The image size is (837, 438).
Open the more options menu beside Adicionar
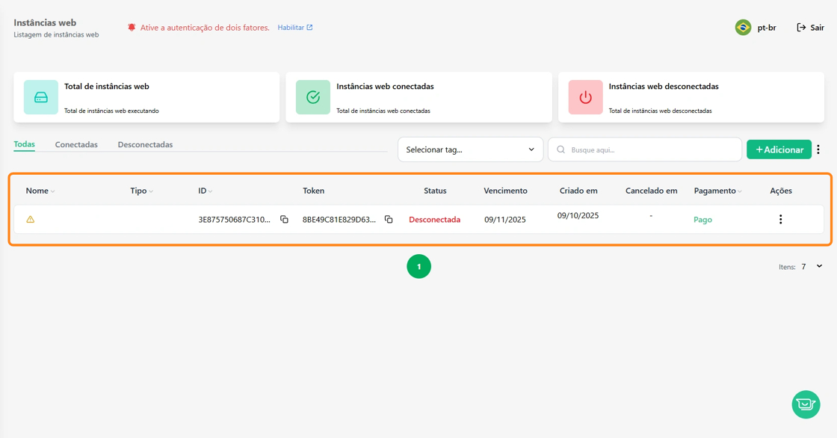point(818,149)
